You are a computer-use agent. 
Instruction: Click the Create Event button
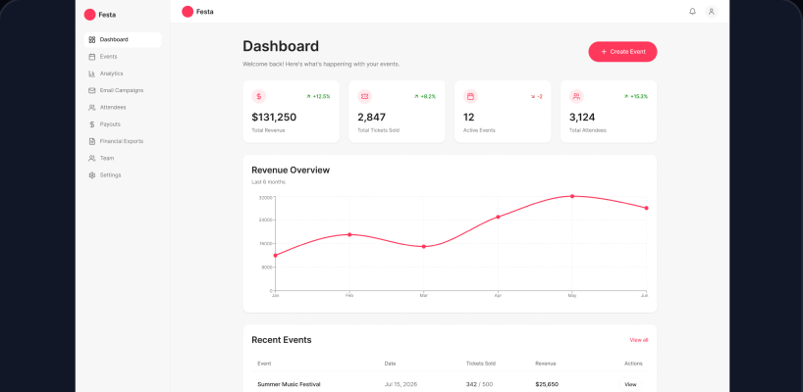point(622,52)
